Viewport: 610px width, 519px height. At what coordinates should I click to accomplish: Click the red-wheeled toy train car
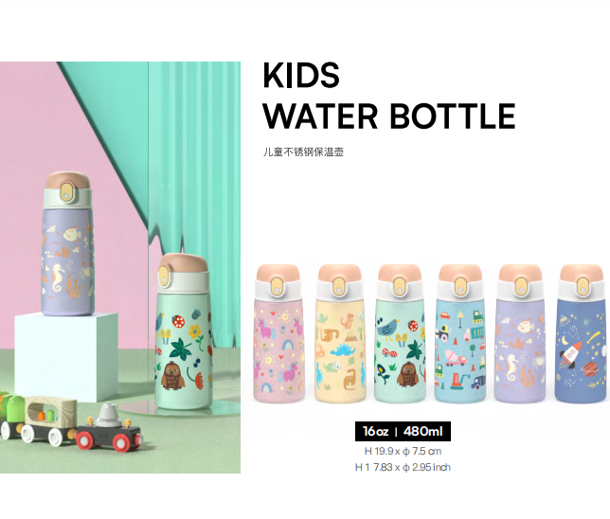[x=109, y=429]
